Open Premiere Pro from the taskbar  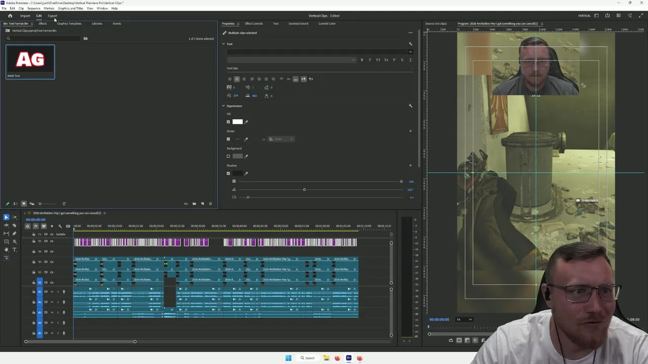coord(348,358)
